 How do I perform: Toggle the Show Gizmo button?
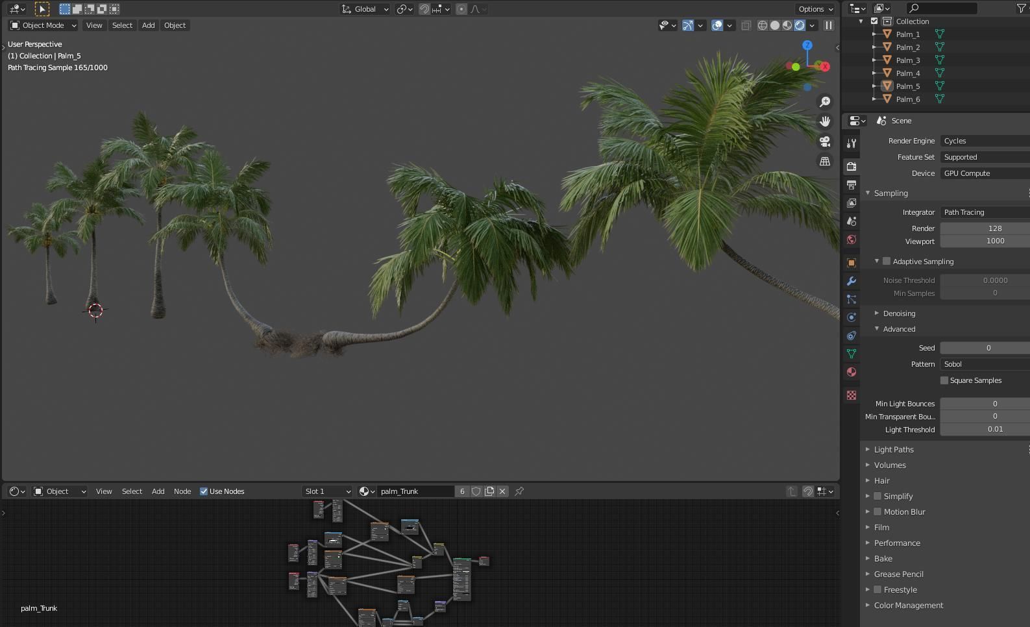(x=687, y=25)
